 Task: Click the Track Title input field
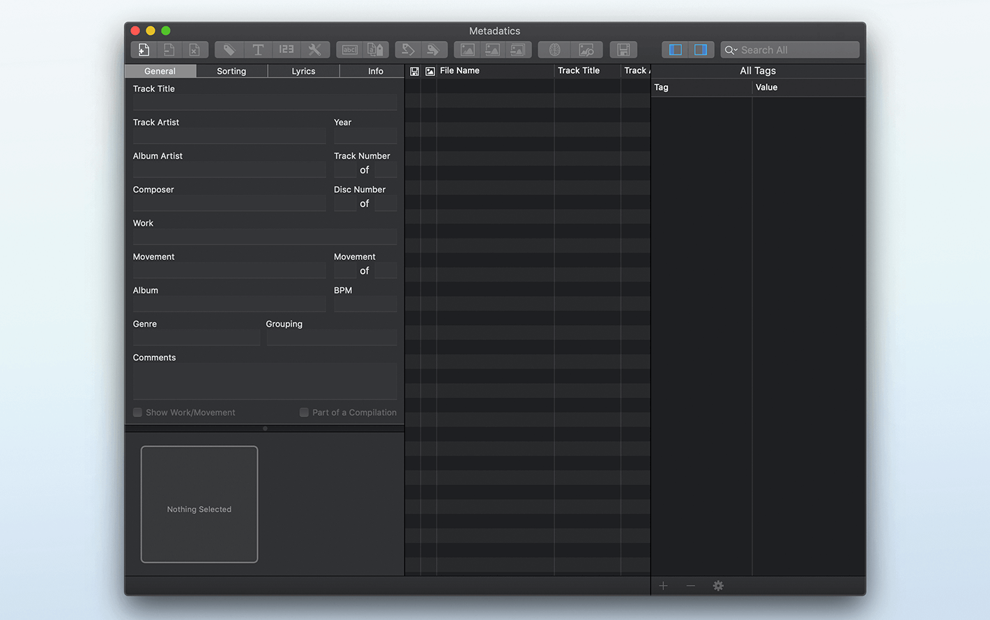[x=265, y=102]
